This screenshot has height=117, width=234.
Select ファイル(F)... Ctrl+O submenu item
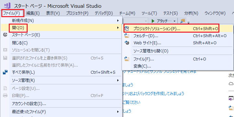[x=177, y=59]
